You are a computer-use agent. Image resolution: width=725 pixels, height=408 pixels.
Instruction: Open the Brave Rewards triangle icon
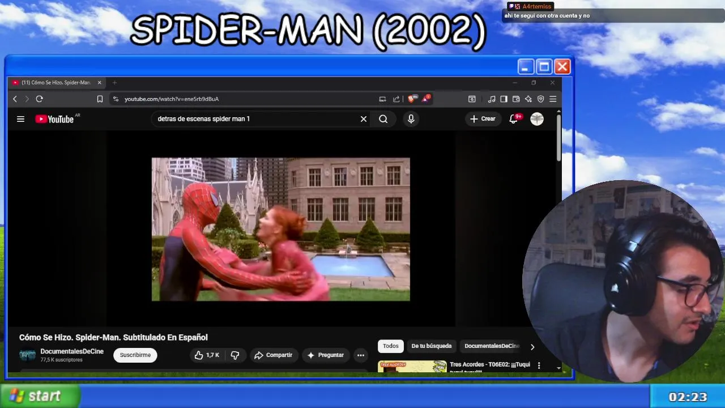(x=425, y=99)
